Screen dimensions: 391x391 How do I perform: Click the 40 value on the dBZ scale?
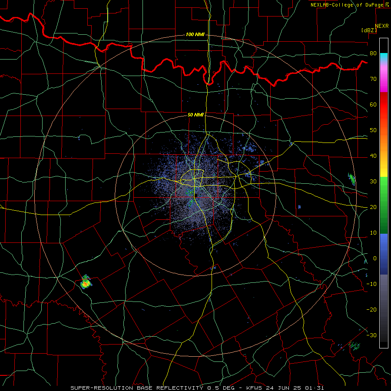[373, 156]
